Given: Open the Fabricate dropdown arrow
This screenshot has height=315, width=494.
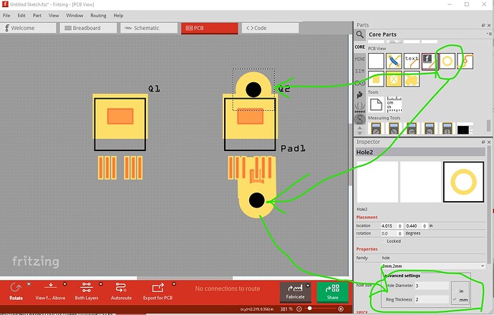Looking at the screenshot, I should click(309, 284).
